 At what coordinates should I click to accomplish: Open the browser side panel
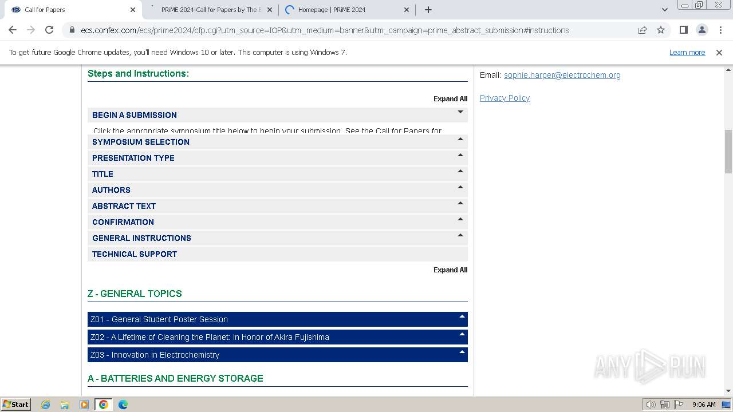click(683, 30)
